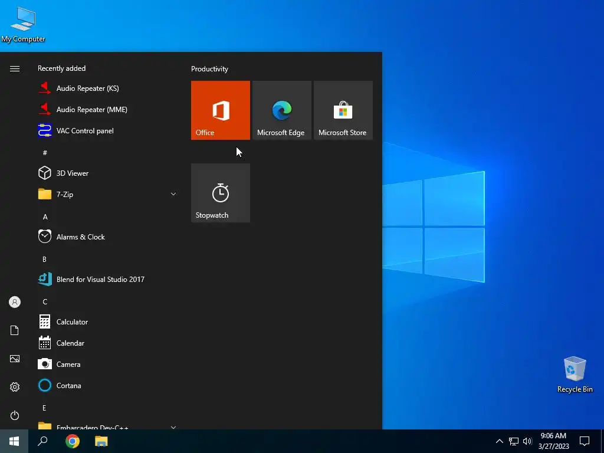Open the Action Center notifications
This screenshot has height=453, width=604.
[585, 441]
